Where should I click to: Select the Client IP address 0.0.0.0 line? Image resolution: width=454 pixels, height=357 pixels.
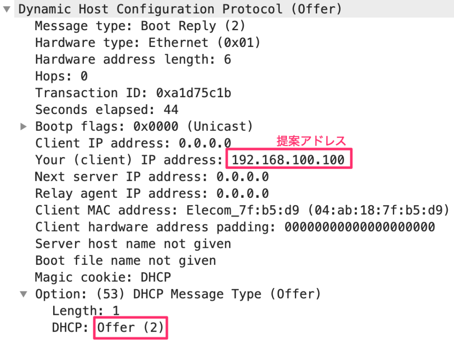(133, 143)
